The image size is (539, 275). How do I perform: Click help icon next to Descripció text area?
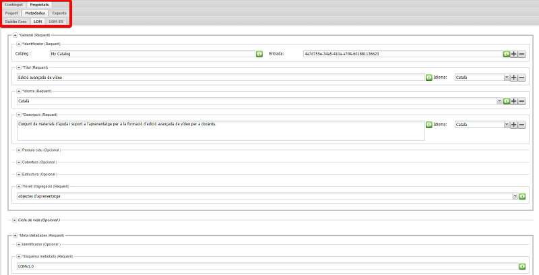pos(429,125)
